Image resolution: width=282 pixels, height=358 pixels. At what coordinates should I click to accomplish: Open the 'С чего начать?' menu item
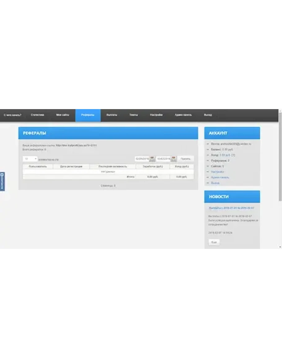(13, 115)
